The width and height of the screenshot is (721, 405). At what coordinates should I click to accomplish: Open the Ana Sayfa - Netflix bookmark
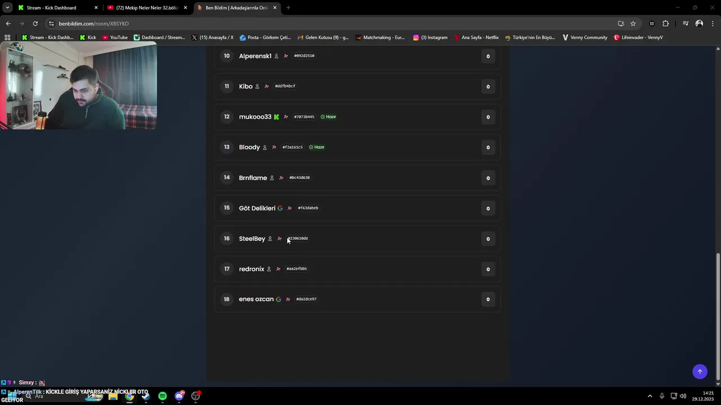pyautogui.click(x=477, y=38)
